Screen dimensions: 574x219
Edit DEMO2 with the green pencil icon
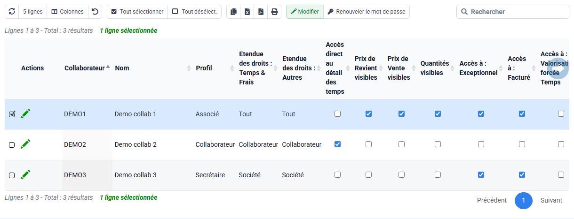click(x=25, y=144)
